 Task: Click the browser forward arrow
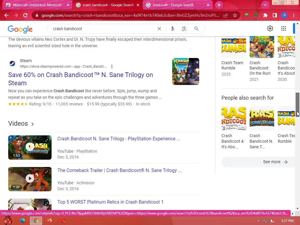[16, 15]
